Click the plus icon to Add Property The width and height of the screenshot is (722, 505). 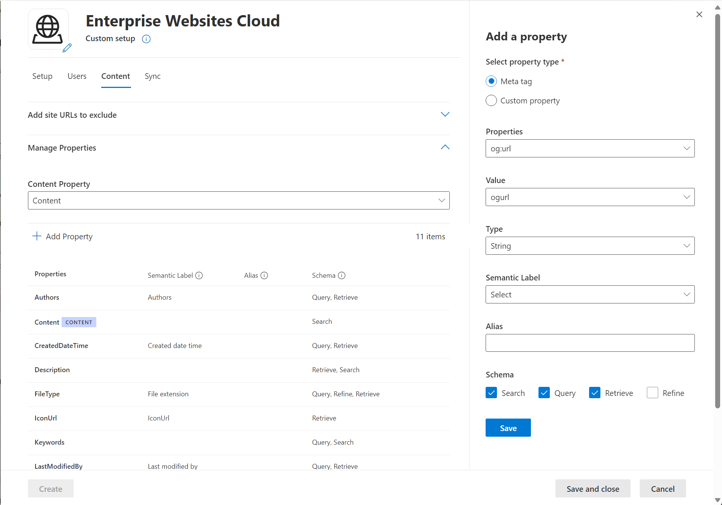[36, 236]
